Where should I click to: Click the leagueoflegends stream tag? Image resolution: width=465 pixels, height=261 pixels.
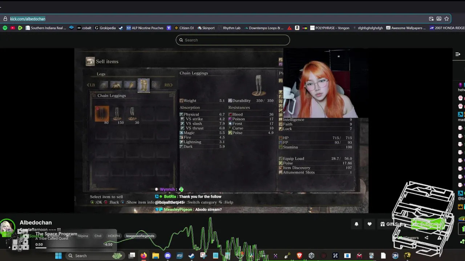(140, 236)
